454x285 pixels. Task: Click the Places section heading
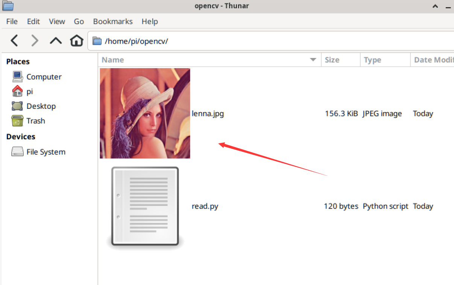(x=18, y=62)
